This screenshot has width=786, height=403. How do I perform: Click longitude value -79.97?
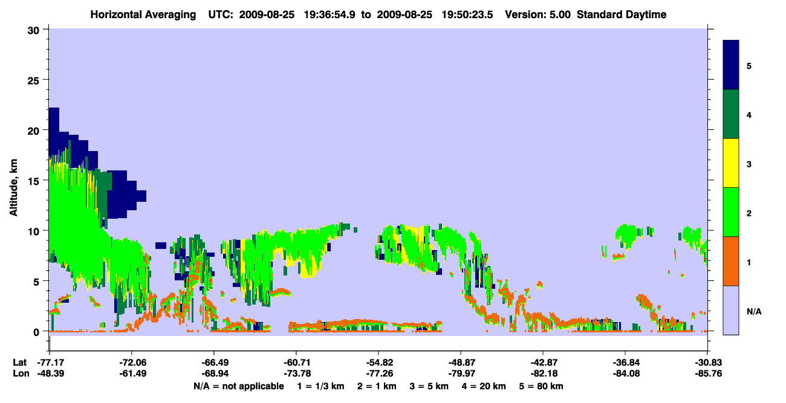[x=461, y=373]
